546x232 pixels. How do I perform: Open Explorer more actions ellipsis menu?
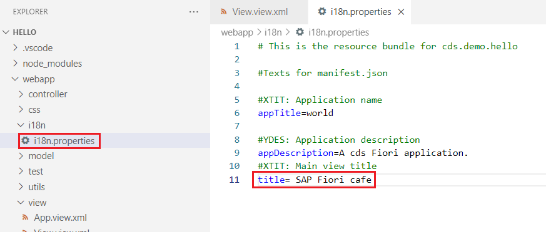click(x=194, y=12)
